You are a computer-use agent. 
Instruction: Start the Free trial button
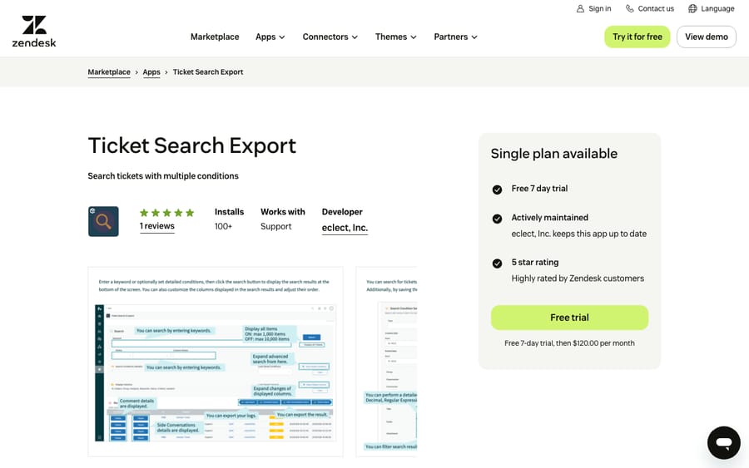coord(569,318)
